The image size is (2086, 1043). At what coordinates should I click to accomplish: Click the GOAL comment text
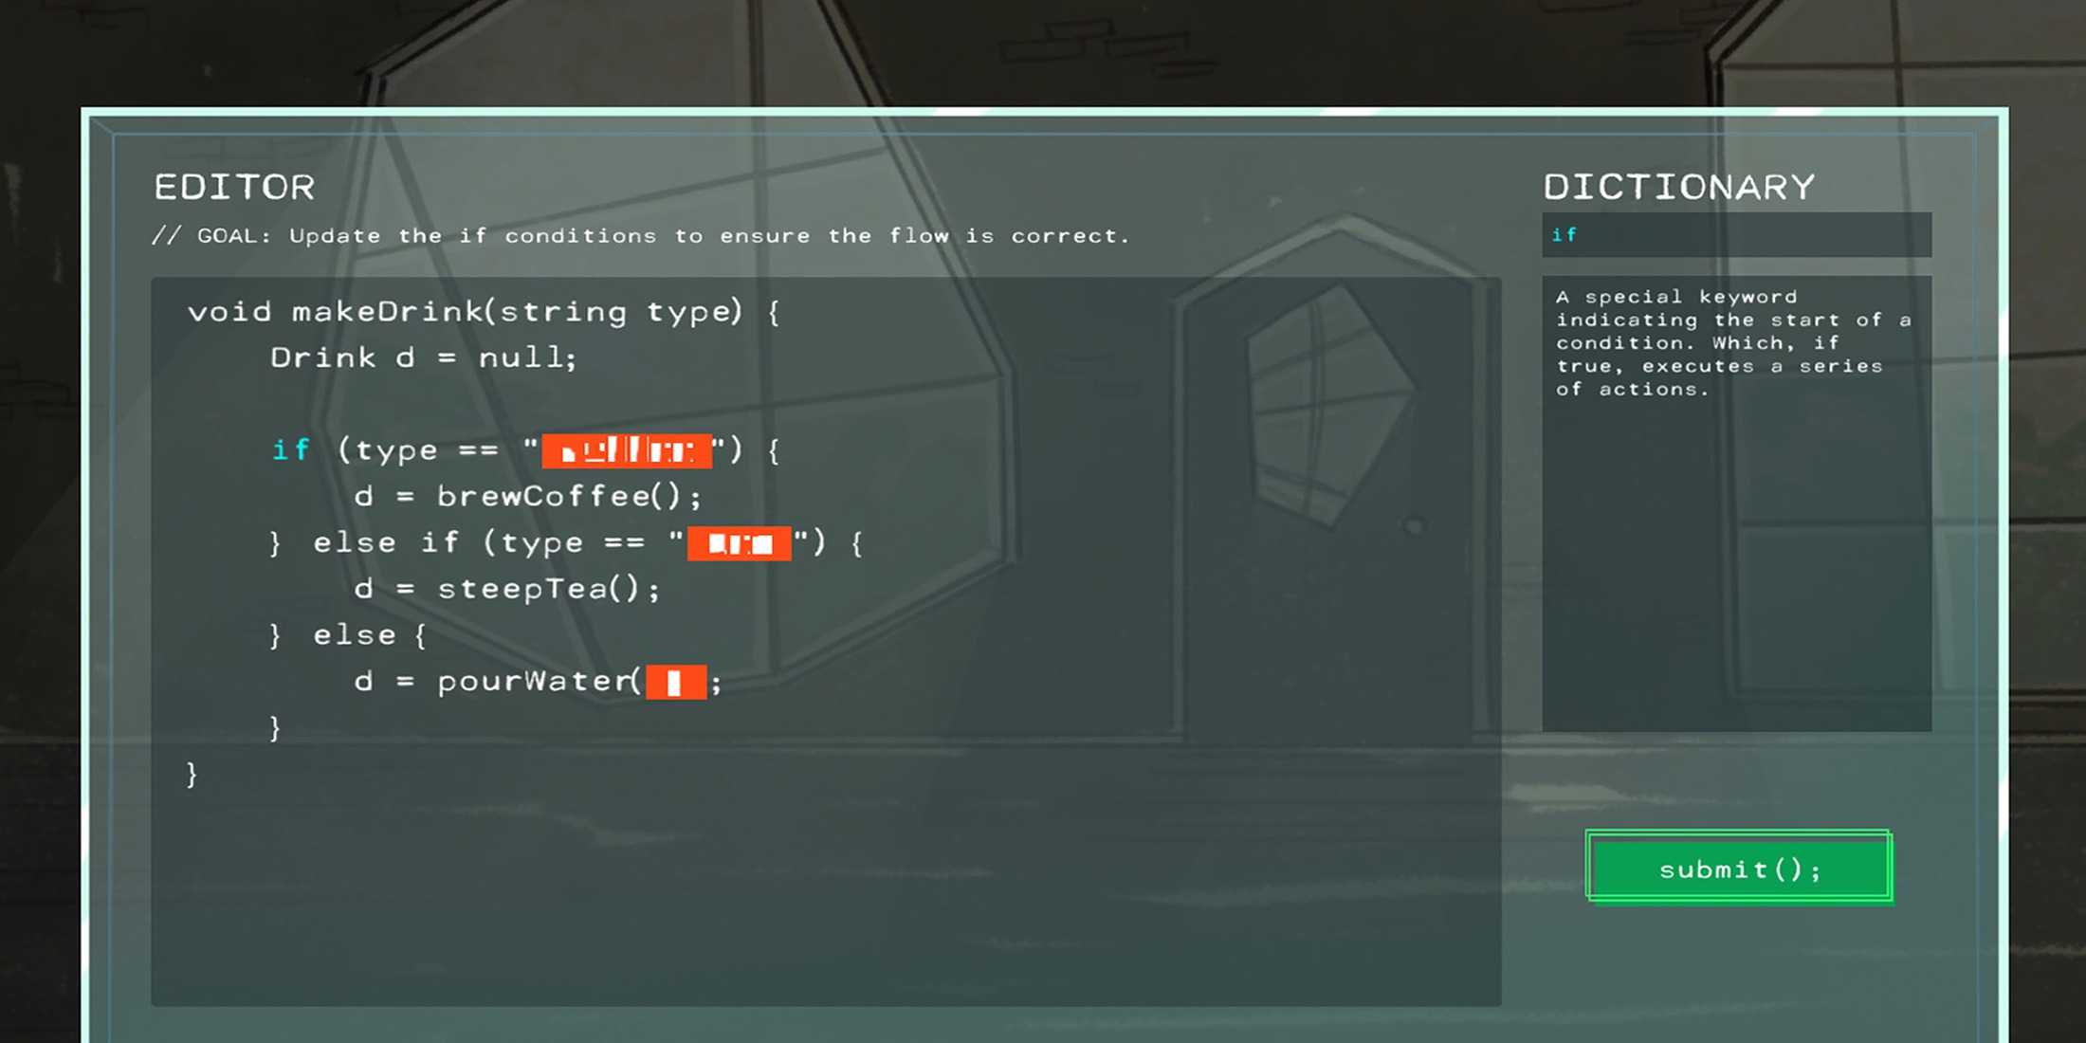[641, 236]
